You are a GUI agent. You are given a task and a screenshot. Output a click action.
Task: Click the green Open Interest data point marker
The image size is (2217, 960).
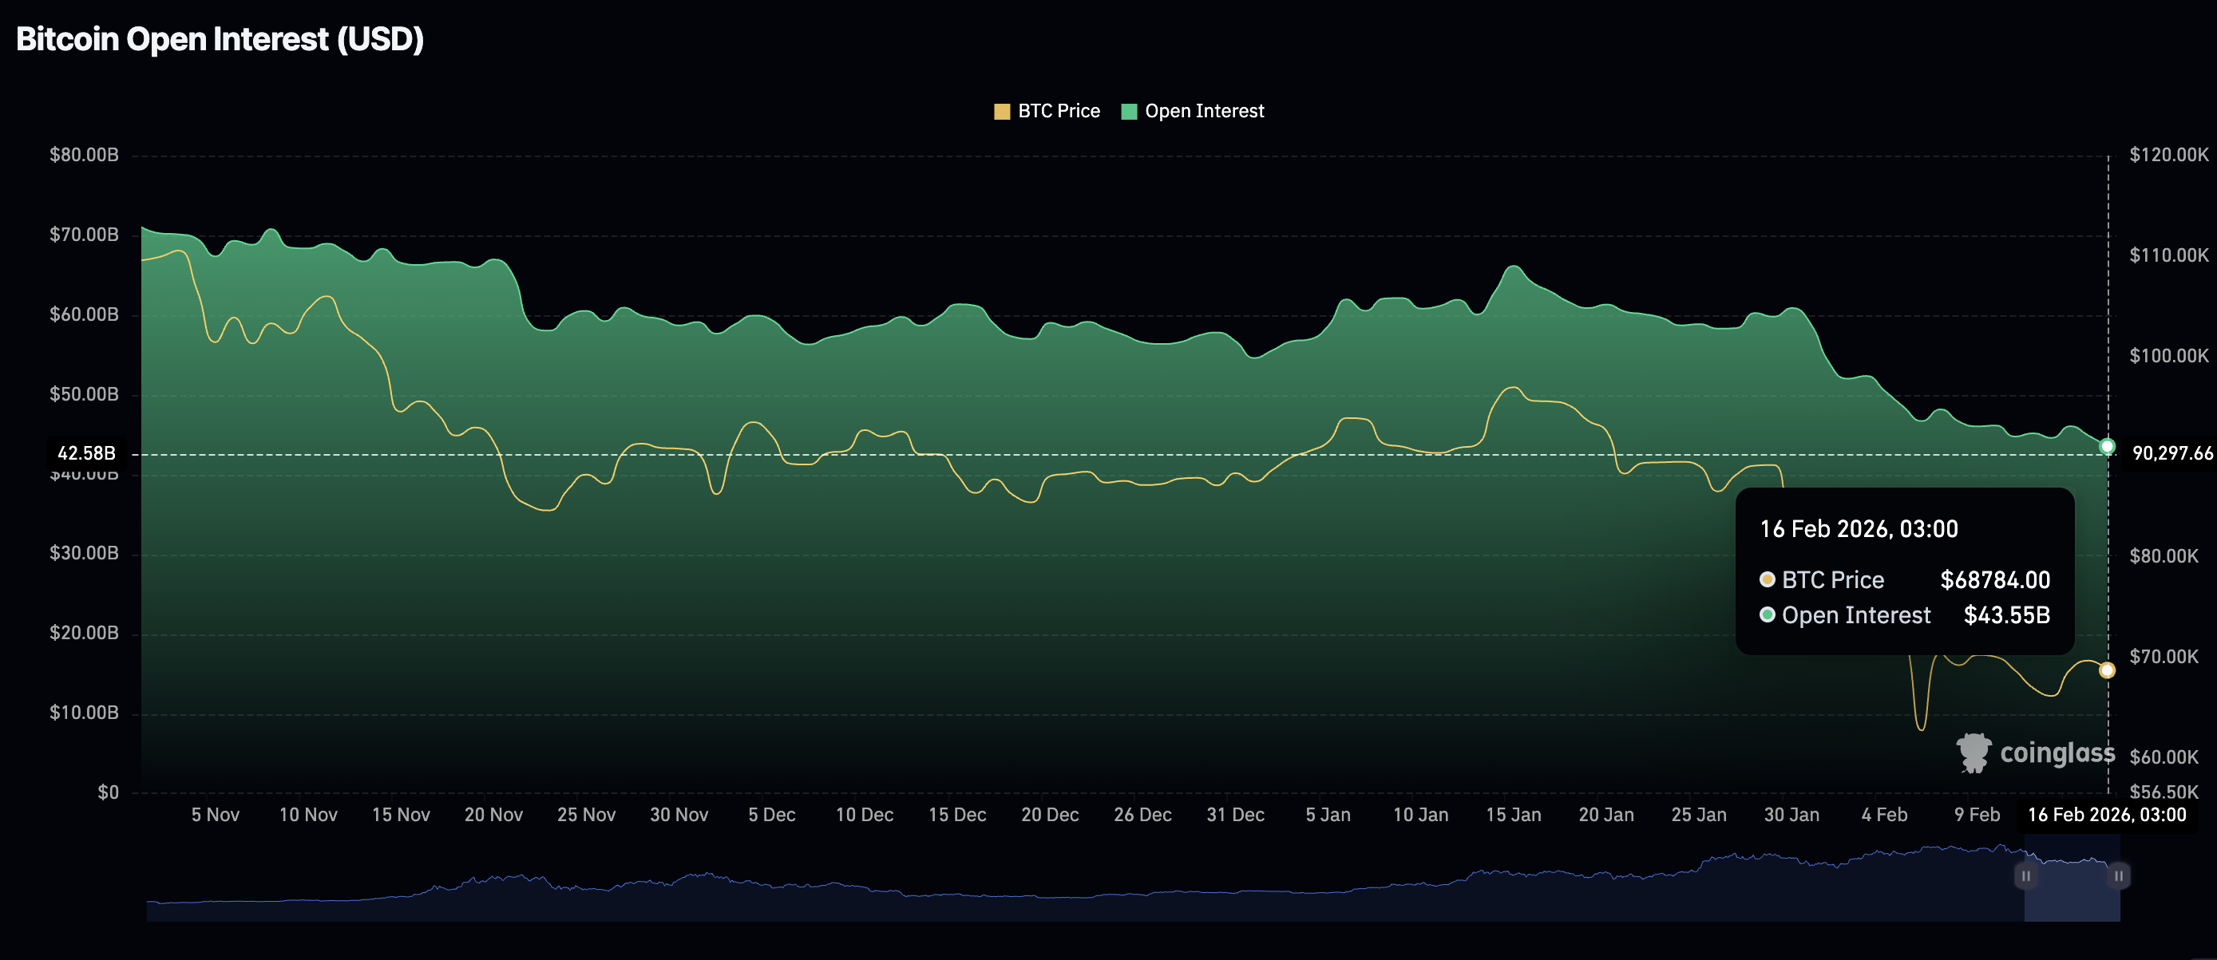point(2107,446)
